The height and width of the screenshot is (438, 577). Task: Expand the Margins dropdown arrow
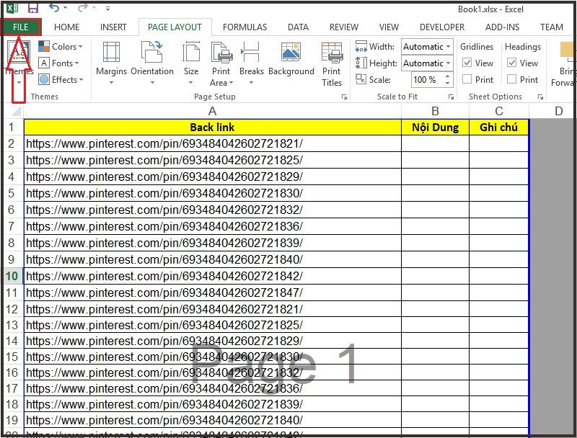tap(111, 83)
